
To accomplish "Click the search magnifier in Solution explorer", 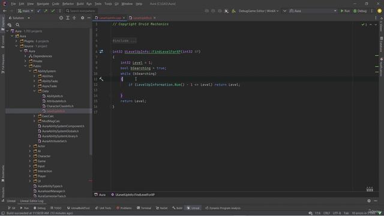I will (17, 25).
